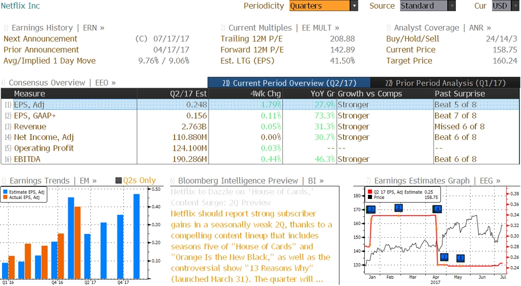521x286 pixels.
Task: Click Next Announcement date 07/17/17
Action: tap(171, 39)
